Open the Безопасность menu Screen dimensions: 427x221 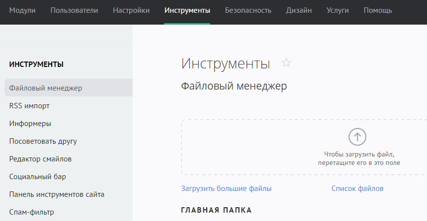tap(248, 10)
